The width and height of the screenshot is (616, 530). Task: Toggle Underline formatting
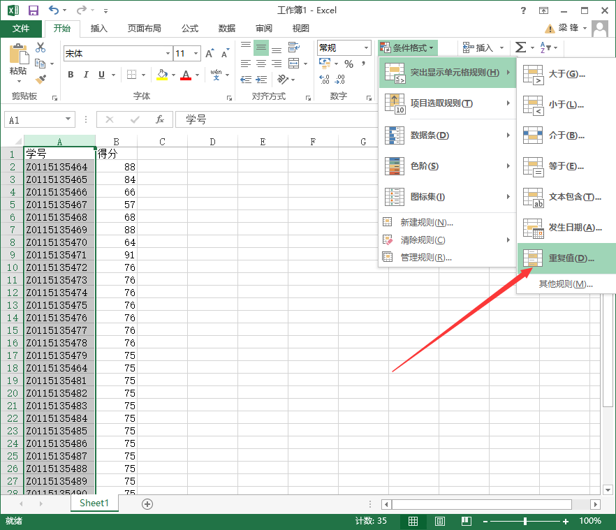pyautogui.click(x=101, y=75)
